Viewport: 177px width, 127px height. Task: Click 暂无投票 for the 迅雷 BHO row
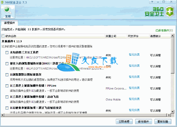point(134,66)
